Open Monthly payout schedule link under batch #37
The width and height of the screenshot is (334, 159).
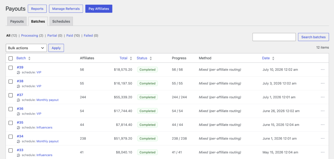point(47,100)
